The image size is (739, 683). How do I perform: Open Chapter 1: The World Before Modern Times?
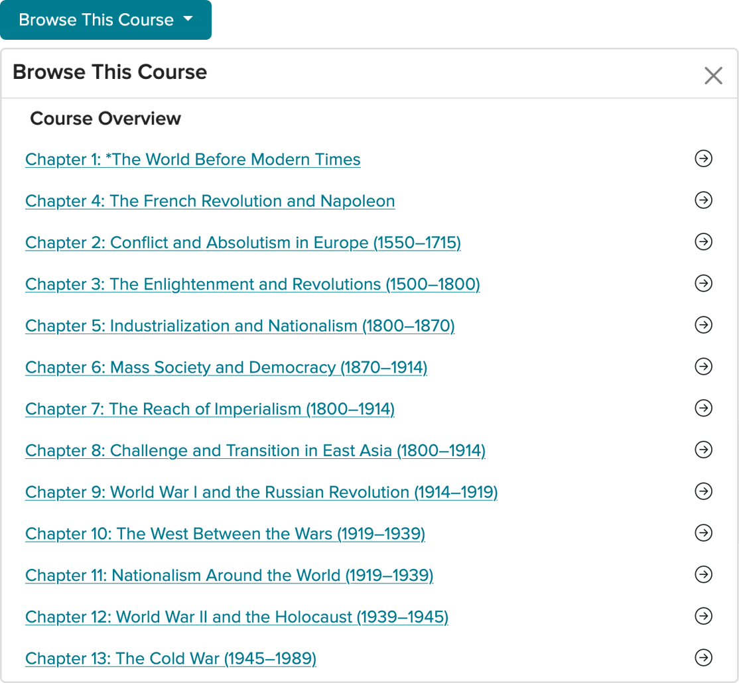[x=192, y=160]
